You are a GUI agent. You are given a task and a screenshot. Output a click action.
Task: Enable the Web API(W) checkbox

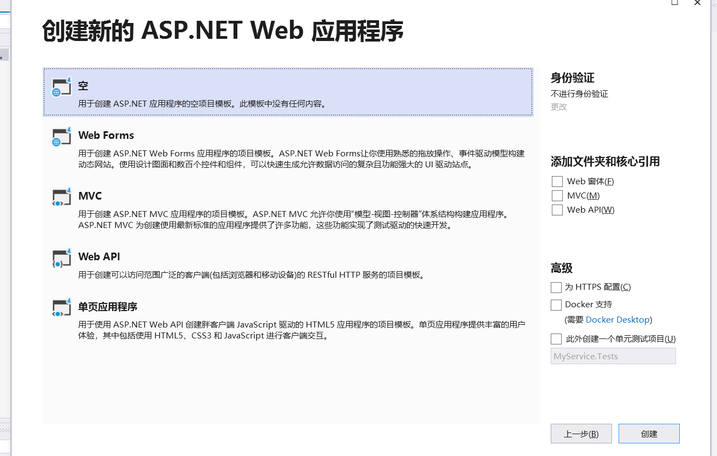point(557,210)
